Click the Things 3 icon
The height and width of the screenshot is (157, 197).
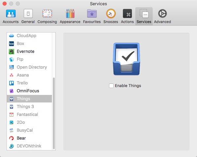coord(11,107)
